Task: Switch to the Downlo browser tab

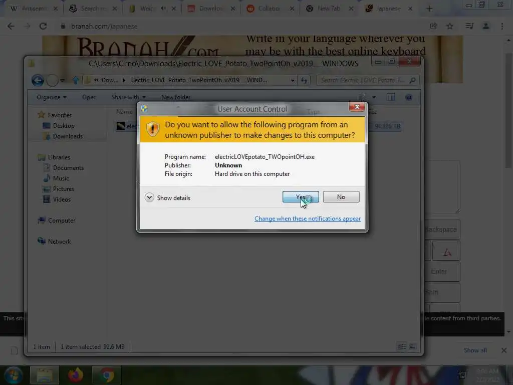Action: (x=211, y=9)
